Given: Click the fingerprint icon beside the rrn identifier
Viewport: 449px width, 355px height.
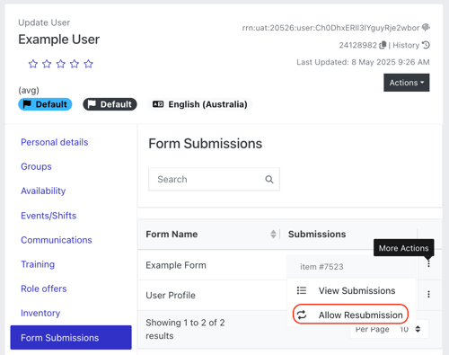Looking at the screenshot, I should pyautogui.click(x=426, y=28).
